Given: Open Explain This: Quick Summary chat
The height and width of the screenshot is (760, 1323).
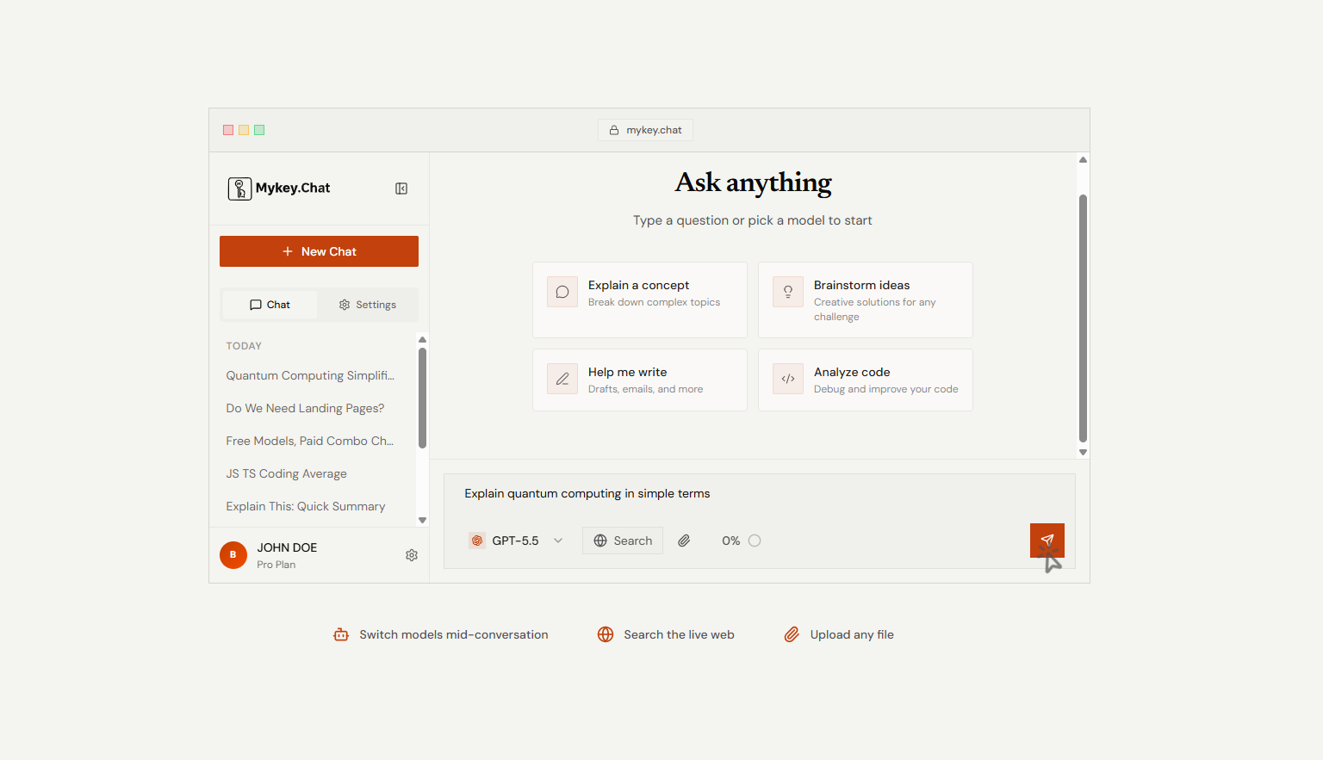Looking at the screenshot, I should point(306,506).
